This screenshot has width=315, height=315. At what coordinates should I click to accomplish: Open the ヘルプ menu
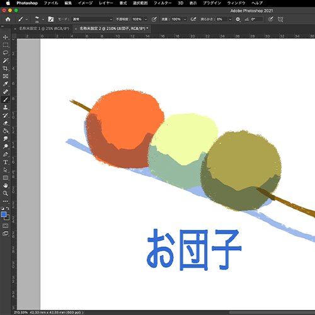pos(257,3)
